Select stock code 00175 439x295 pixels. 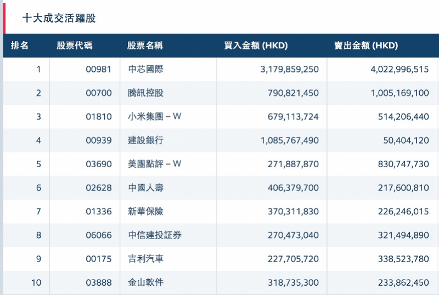coord(99,259)
